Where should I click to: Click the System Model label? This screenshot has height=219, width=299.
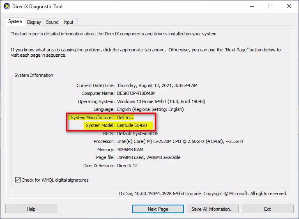coord(100,125)
